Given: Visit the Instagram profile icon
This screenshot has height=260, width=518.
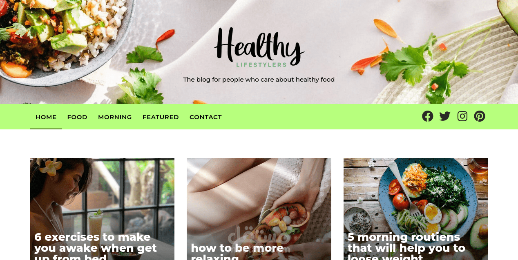Looking at the screenshot, I should click(462, 116).
